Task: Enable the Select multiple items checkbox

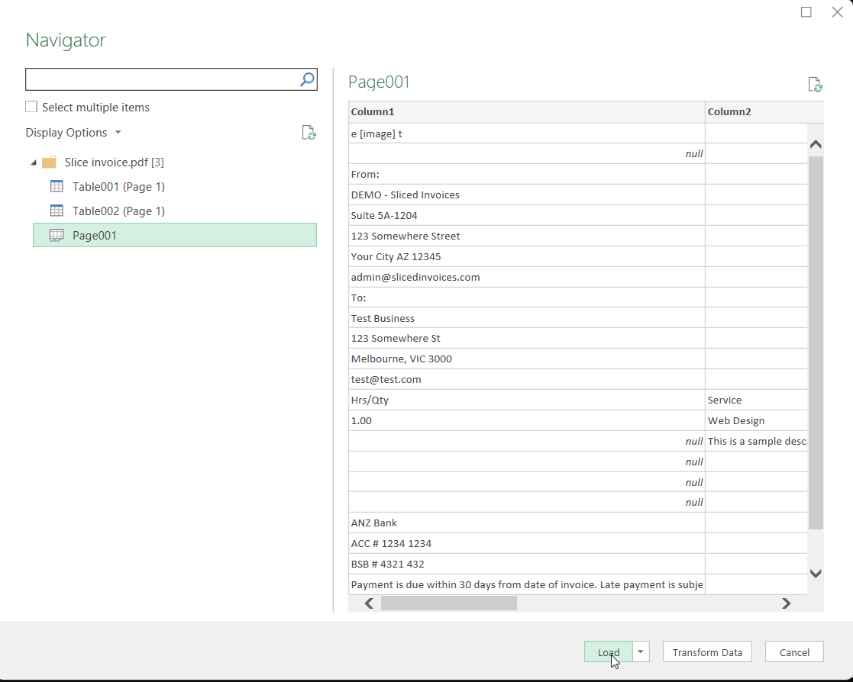Action: 31,107
